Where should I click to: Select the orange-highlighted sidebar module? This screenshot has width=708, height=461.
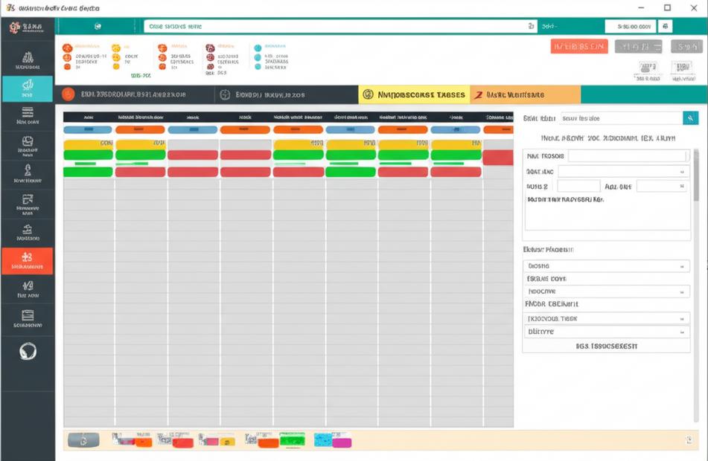coord(28,261)
